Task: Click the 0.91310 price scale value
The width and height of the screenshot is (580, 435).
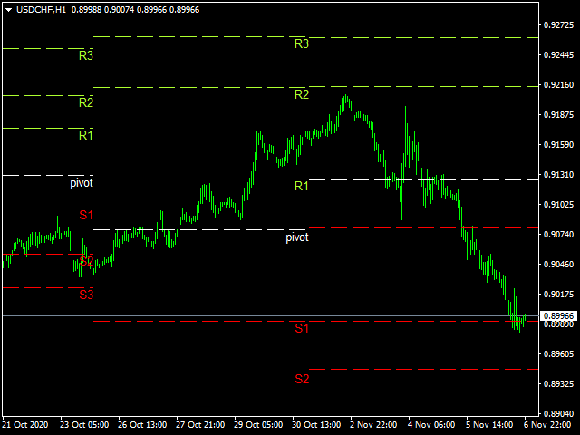Action: pyautogui.click(x=558, y=174)
